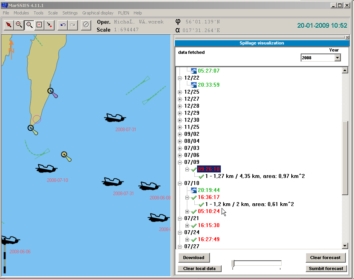Click the Clear forecast button

(x=325, y=258)
